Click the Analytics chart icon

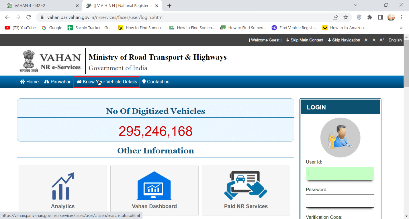tap(63, 186)
